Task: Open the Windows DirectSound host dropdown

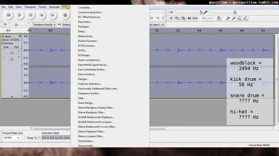Action: (x=44, y=24)
